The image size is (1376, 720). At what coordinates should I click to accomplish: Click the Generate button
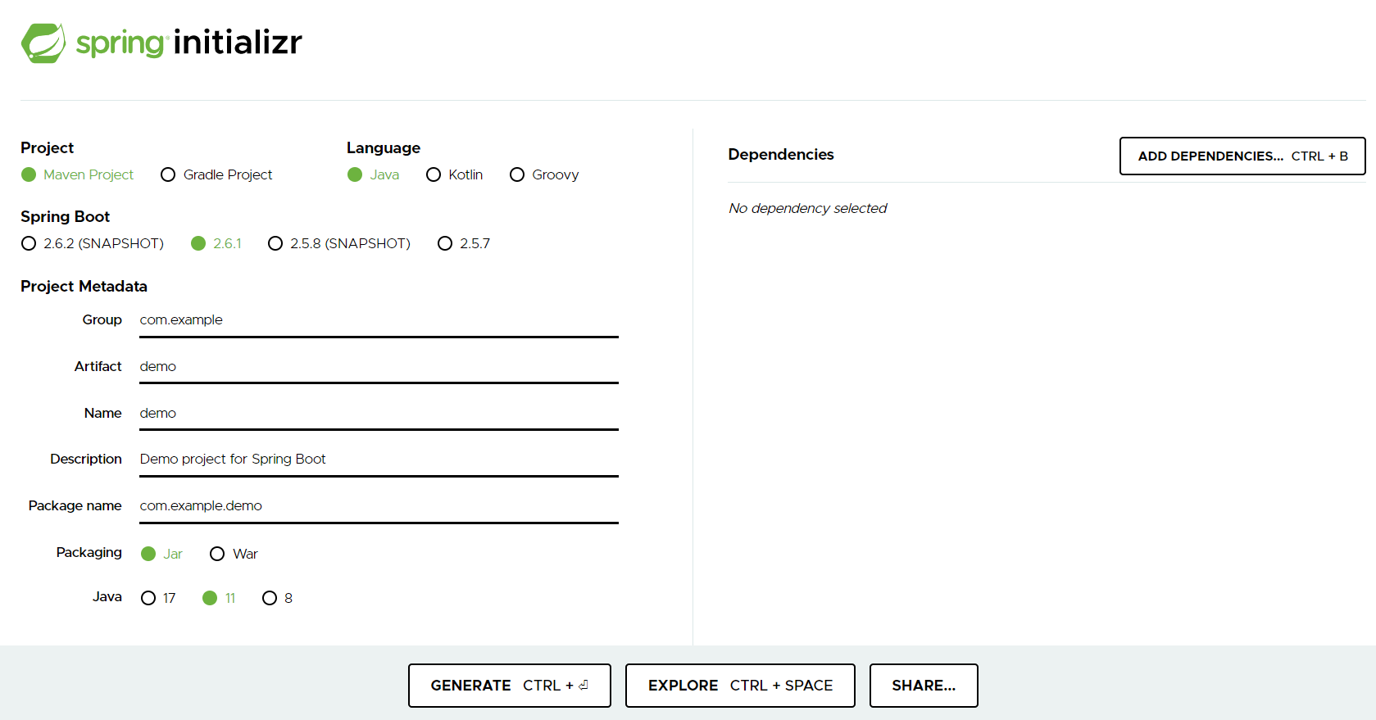[x=510, y=686]
